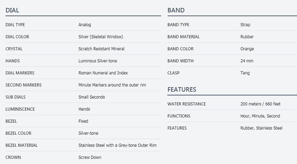Click 'Stainless Steel with a Grey-tone Outer Rim'
The image size is (297, 164).
click(x=118, y=145)
